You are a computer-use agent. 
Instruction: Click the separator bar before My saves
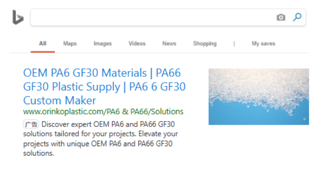pos(234,44)
